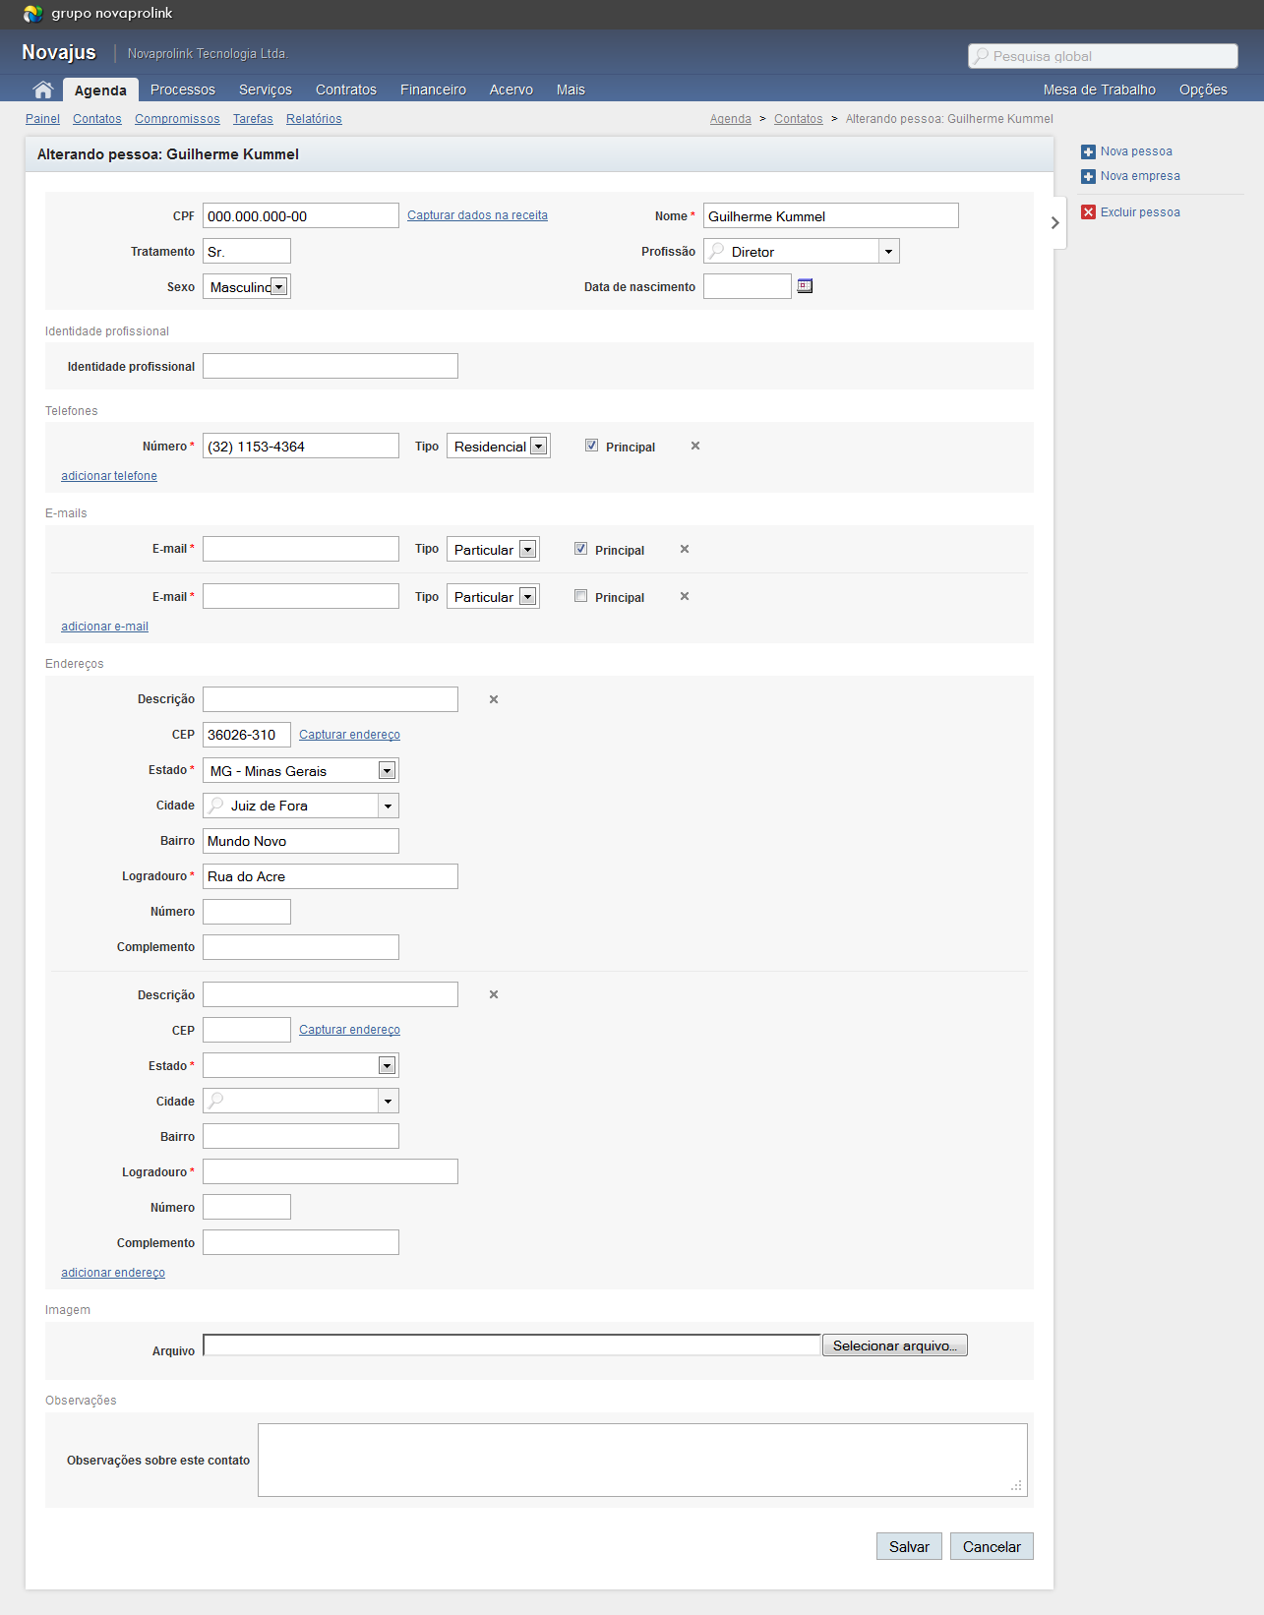Screen dimensions: 1264x1615
Task: Remove the telephone row with the X
Action: [695, 446]
